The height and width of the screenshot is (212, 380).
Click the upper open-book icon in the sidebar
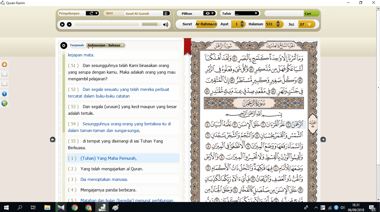coord(4,74)
